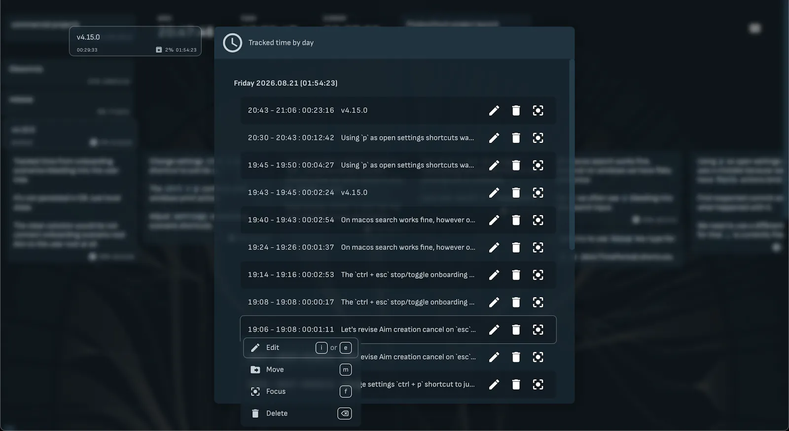This screenshot has width=789, height=431.
Task: Focus the 19:08 - 19:08 entry
Action: [x=538, y=302]
